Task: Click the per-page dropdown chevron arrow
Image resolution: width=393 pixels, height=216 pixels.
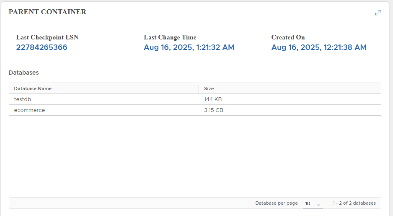Action: click(x=318, y=204)
